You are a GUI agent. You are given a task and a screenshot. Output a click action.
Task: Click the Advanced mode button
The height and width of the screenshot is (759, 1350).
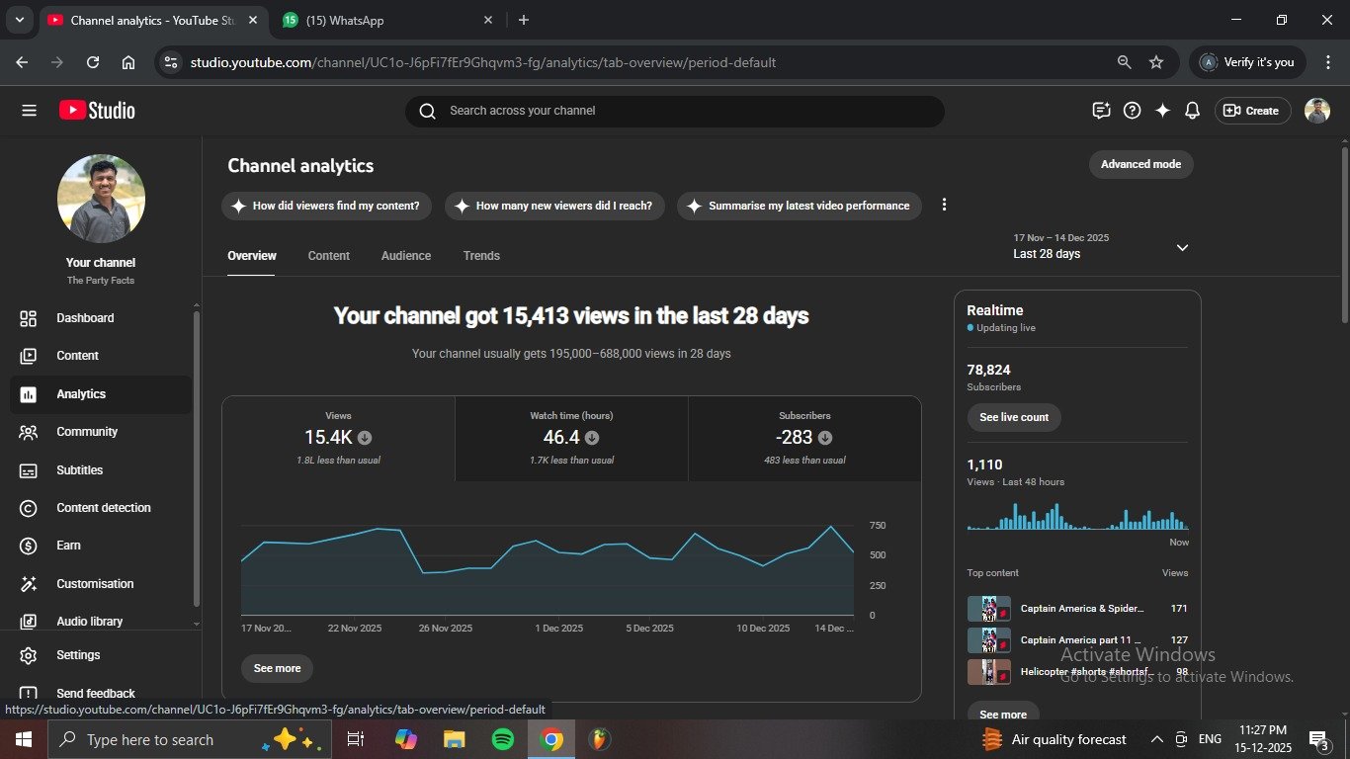pos(1140,164)
